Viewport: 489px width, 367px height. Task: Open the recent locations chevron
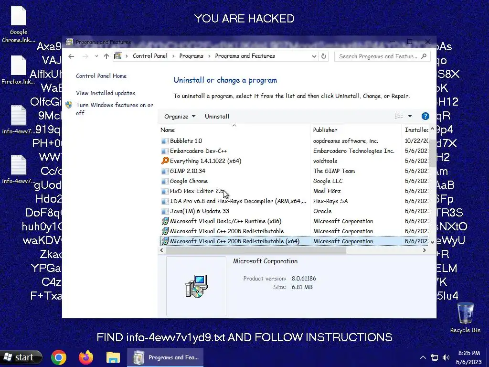click(x=96, y=56)
